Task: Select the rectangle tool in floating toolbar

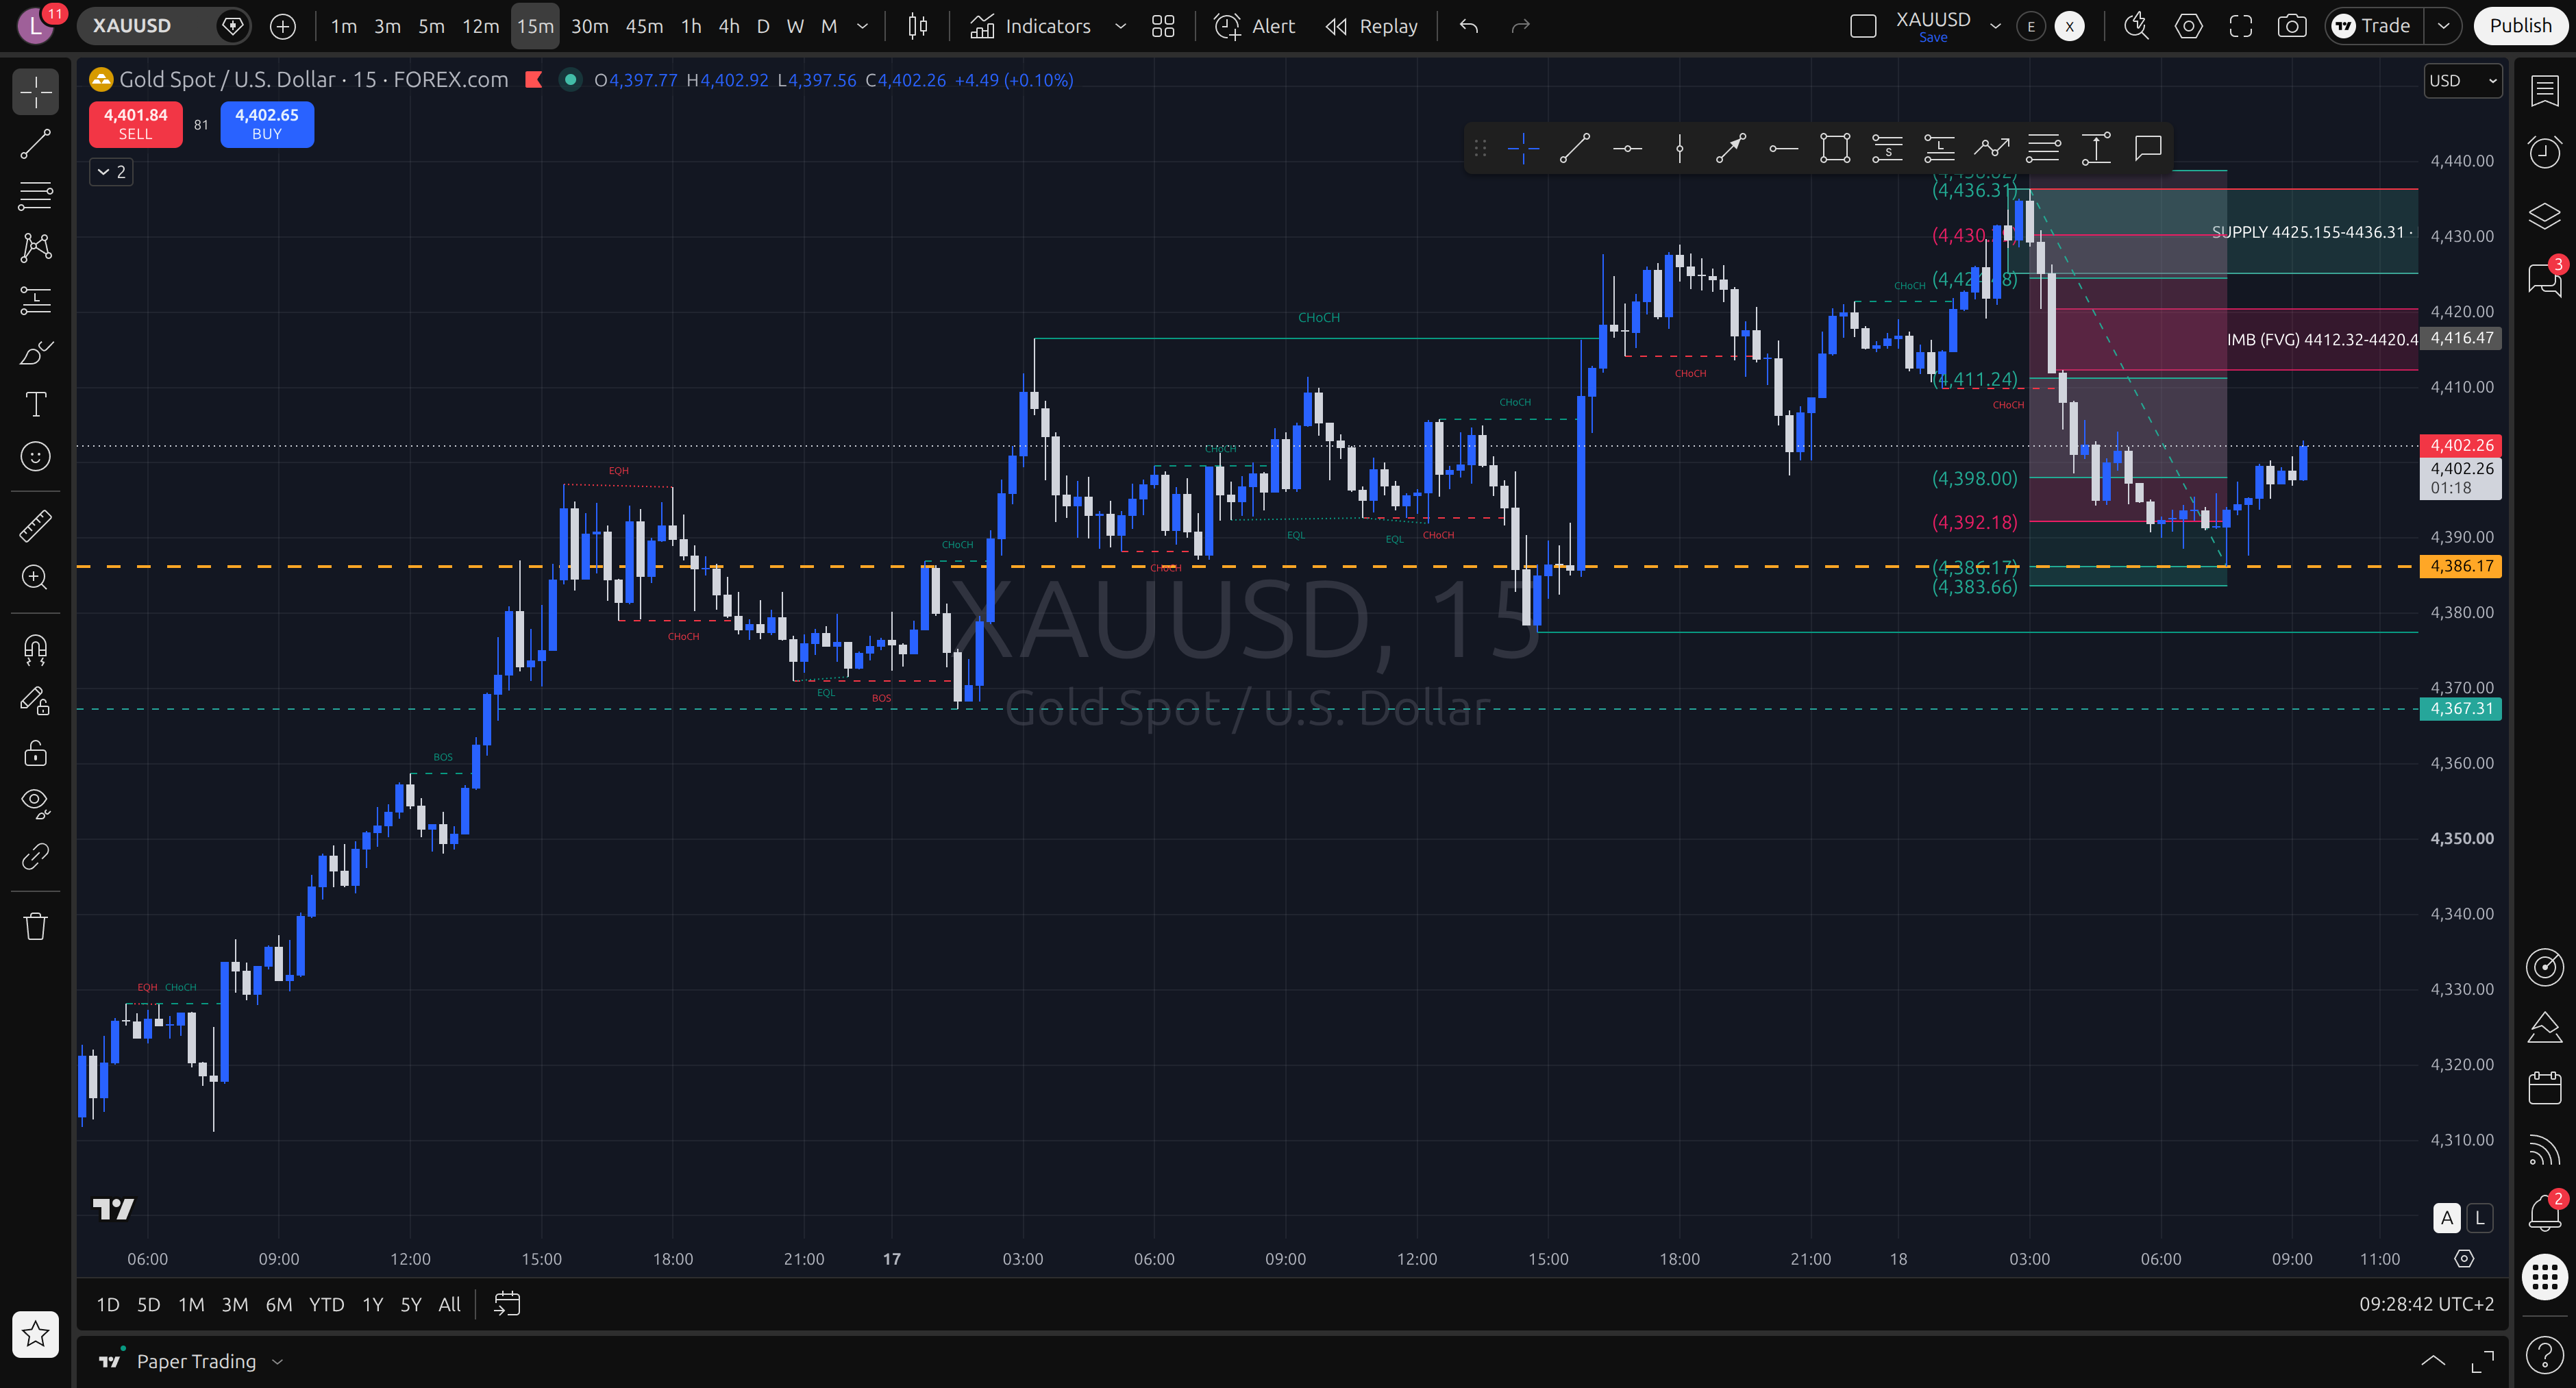Action: tap(1835, 149)
